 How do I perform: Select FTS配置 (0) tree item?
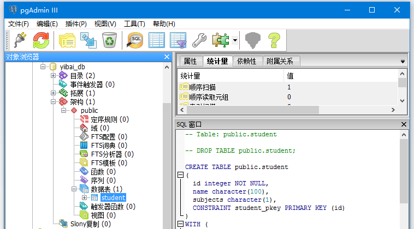[x=109, y=137]
